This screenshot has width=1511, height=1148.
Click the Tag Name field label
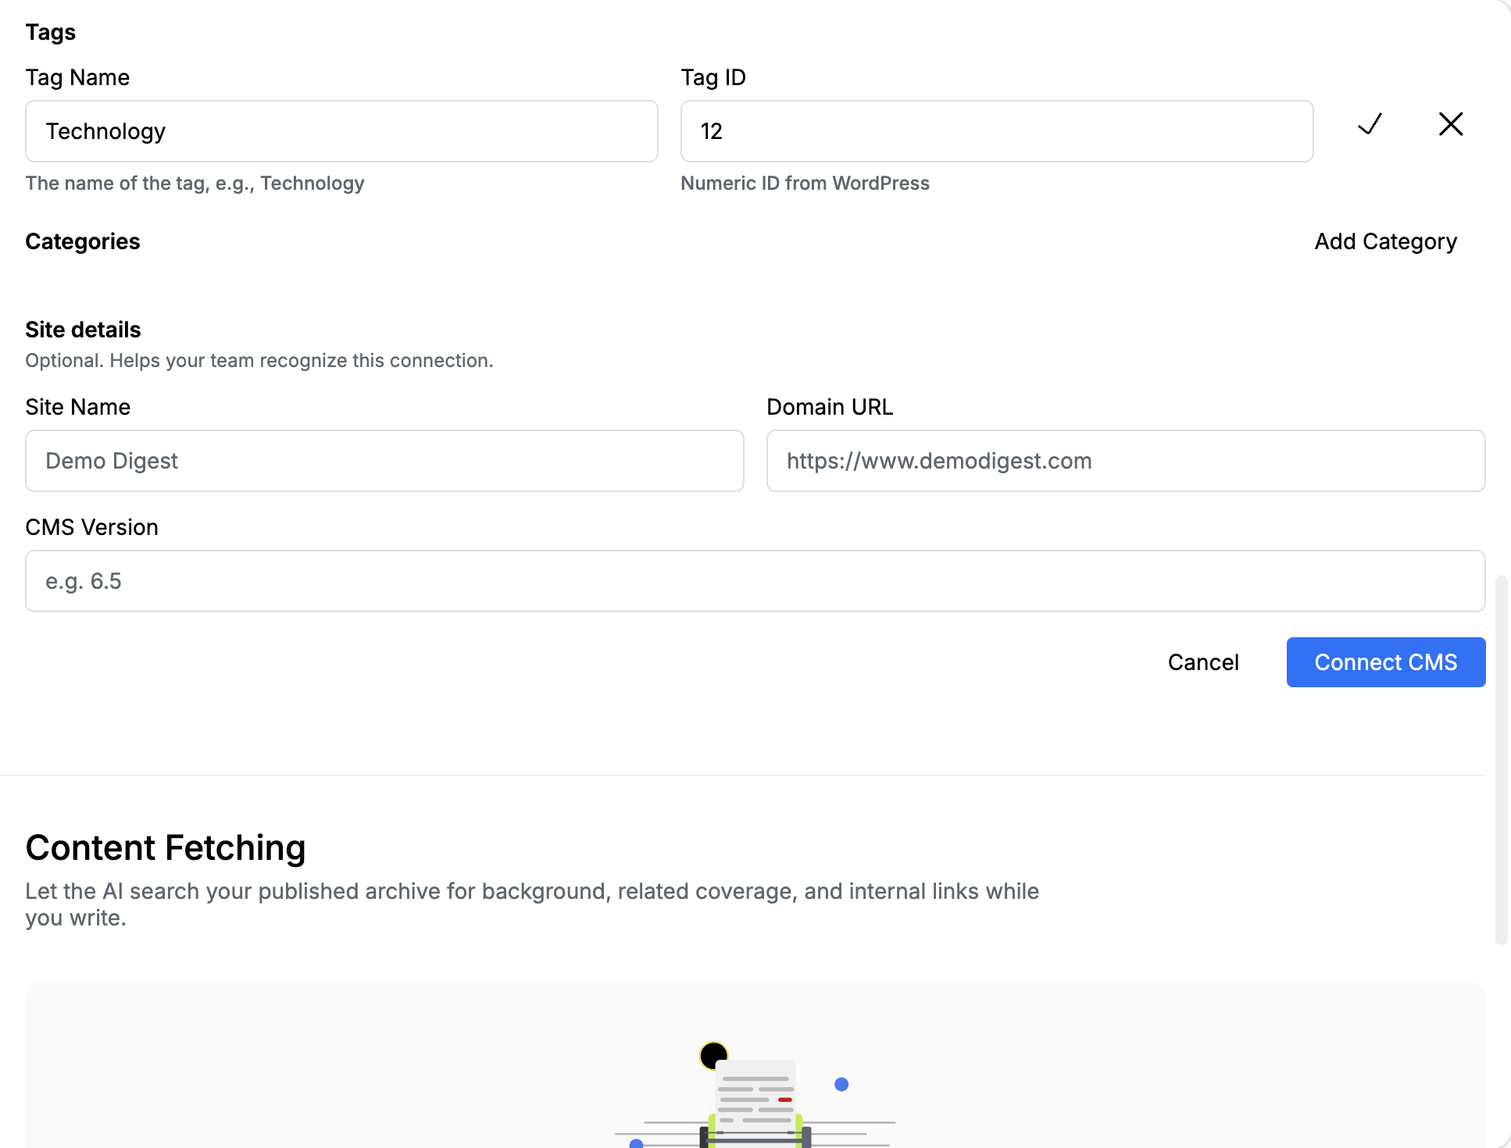click(77, 77)
